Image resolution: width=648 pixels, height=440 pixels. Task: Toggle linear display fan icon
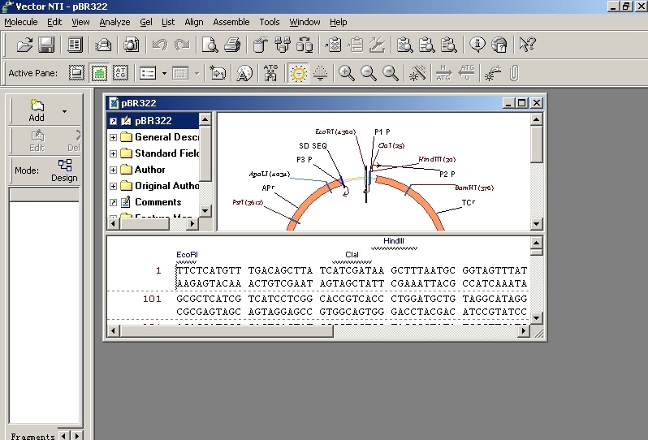pos(320,73)
